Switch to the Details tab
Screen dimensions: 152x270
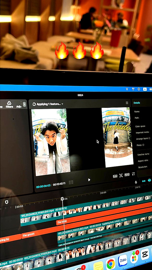137,103
